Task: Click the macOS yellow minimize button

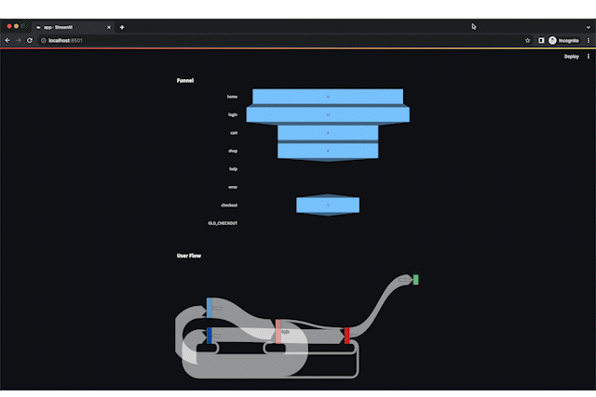Action: tap(17, 26)
